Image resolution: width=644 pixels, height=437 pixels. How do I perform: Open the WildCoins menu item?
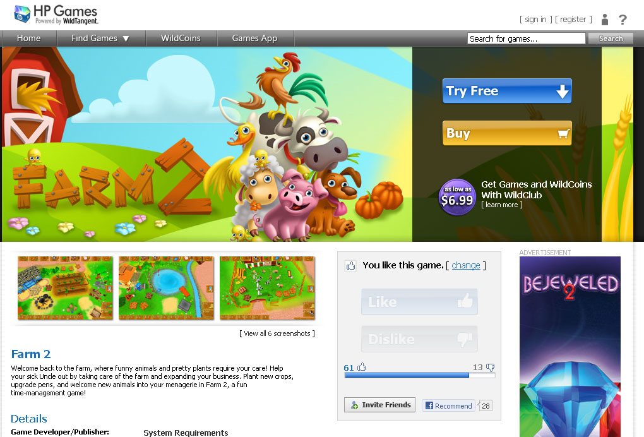click(181, 38)
